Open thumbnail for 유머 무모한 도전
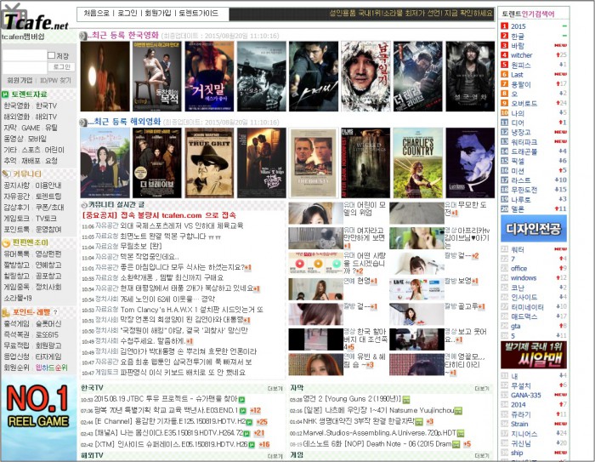Viewport: 595px width, 462px height. pyautogui.click(x=416, y=214)
